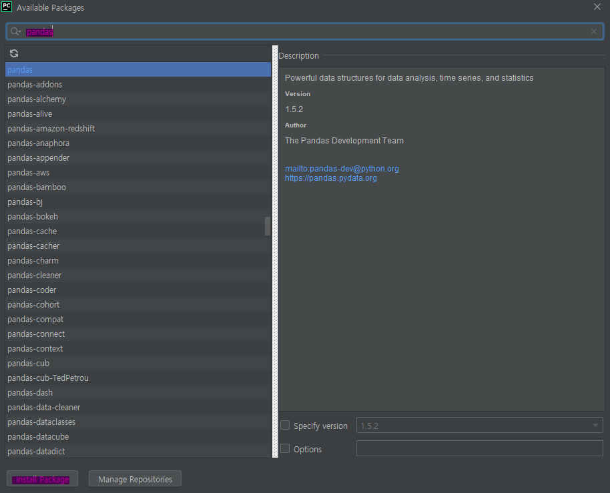
Task: Open the search history magnifier icon
Action: click(15, 31)
